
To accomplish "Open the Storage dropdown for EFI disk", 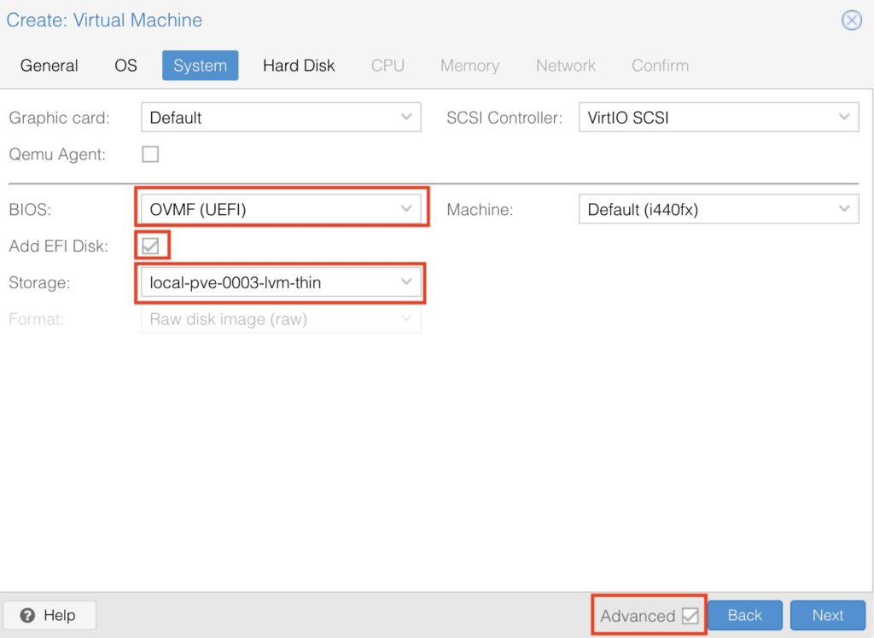I will tap(281, 282).
